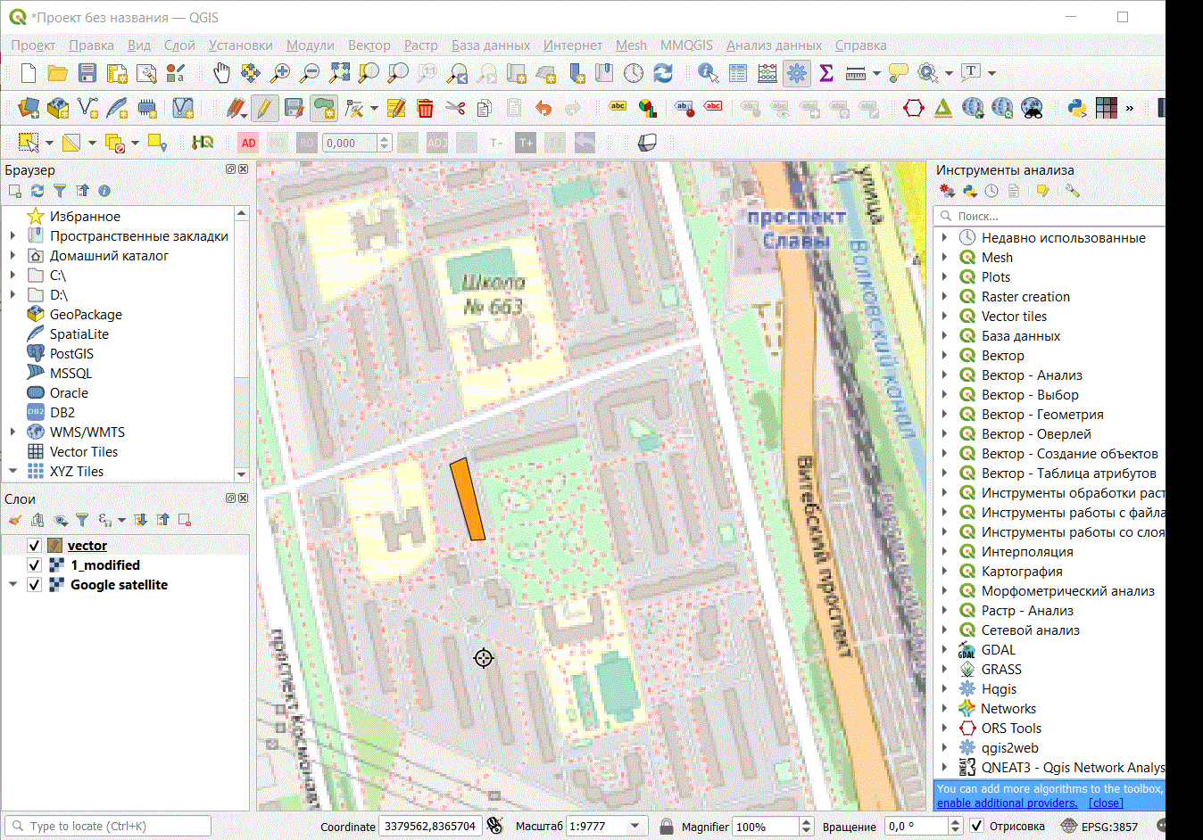The height and width of the screenshot is (840, 1203).
Task: Click the Delete Selected trash icon
Action: click(425, 109)
